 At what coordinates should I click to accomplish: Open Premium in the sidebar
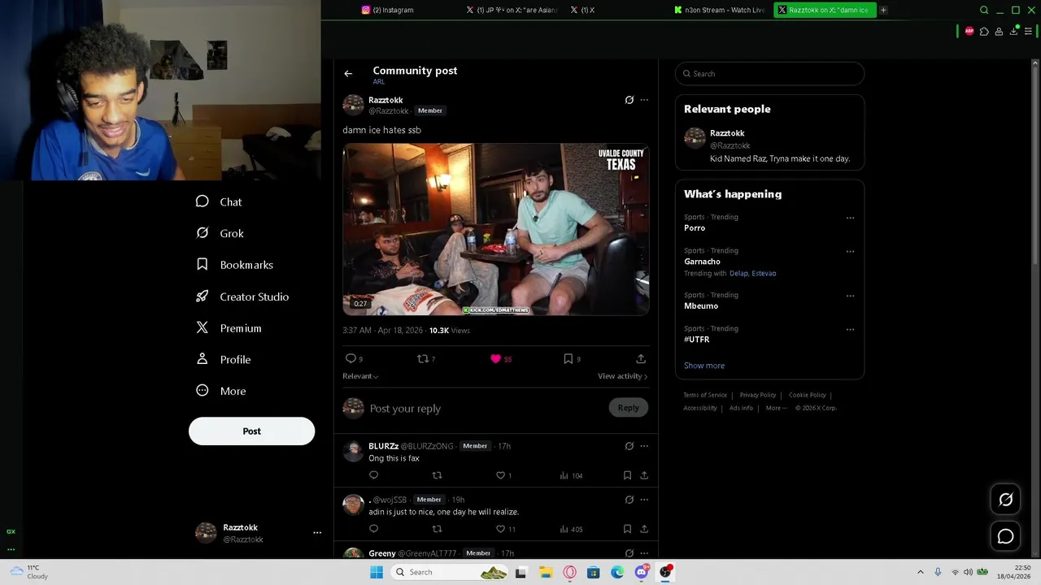229,328
